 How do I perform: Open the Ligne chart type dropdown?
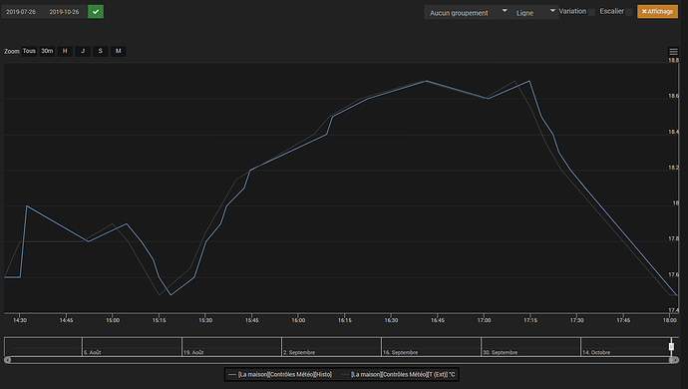pos(534,12)
